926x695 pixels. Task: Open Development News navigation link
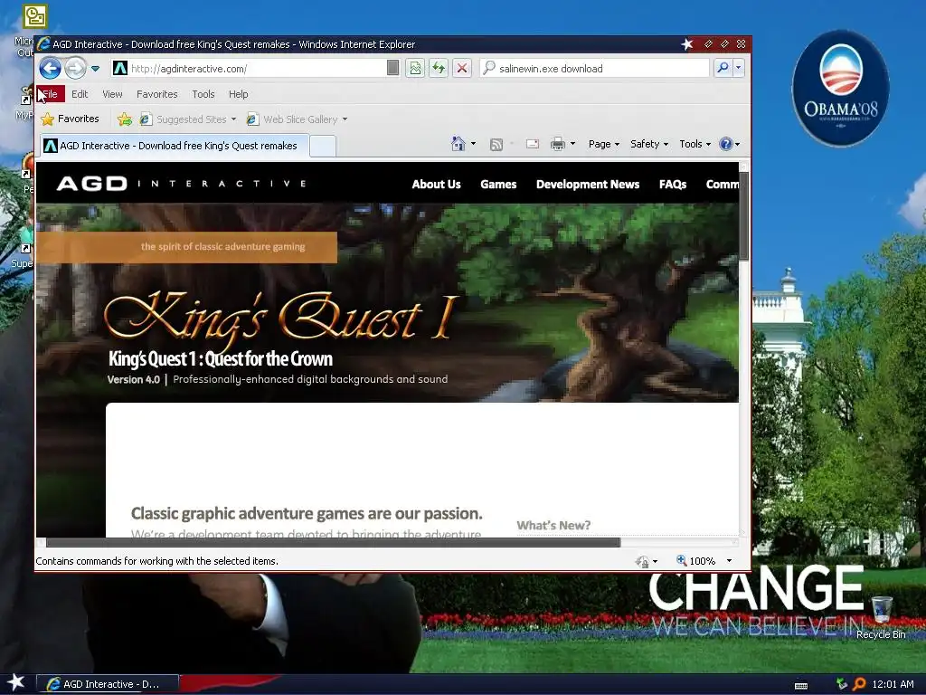coord(588,185)
